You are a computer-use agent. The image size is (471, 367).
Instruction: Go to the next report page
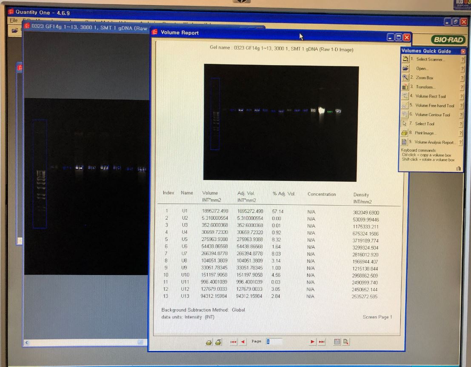click(x=312, y=342)
